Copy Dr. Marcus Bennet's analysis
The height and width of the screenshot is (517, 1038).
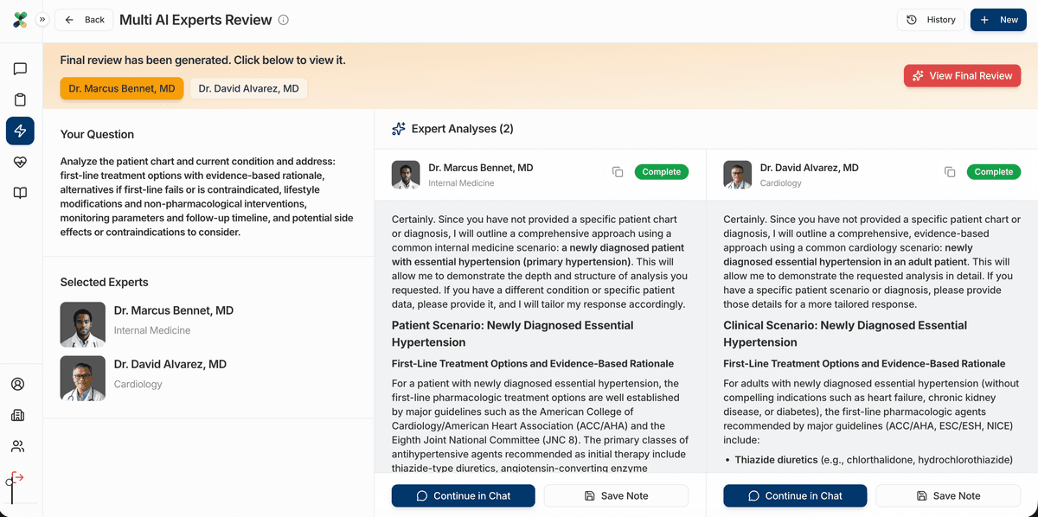point(618,172)
